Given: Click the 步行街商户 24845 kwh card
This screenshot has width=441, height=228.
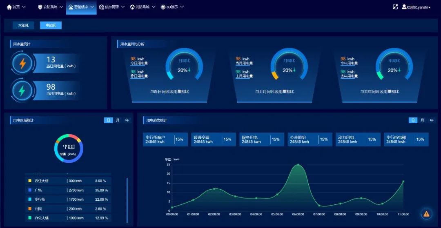Looking at the screenshot, I should tap(165, 139).
